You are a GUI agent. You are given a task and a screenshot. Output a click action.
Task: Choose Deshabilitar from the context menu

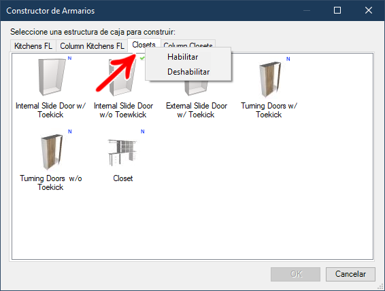[188, 72]
